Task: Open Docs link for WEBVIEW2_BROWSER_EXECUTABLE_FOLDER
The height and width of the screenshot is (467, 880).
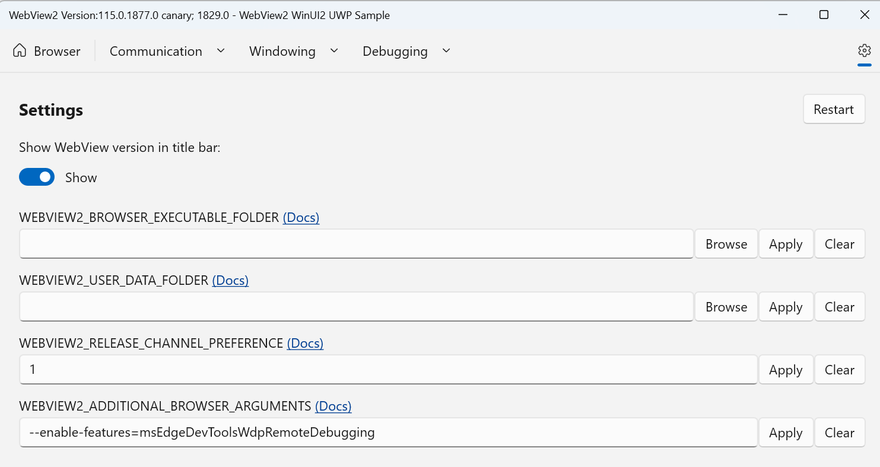Action: 301,218
